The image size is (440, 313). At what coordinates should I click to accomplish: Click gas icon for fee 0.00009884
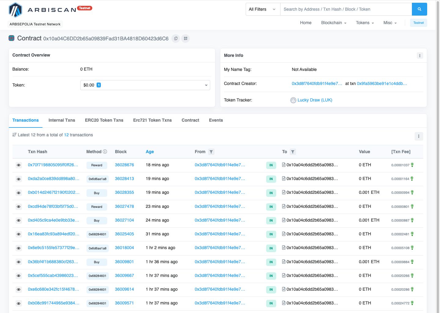point(412,262)
